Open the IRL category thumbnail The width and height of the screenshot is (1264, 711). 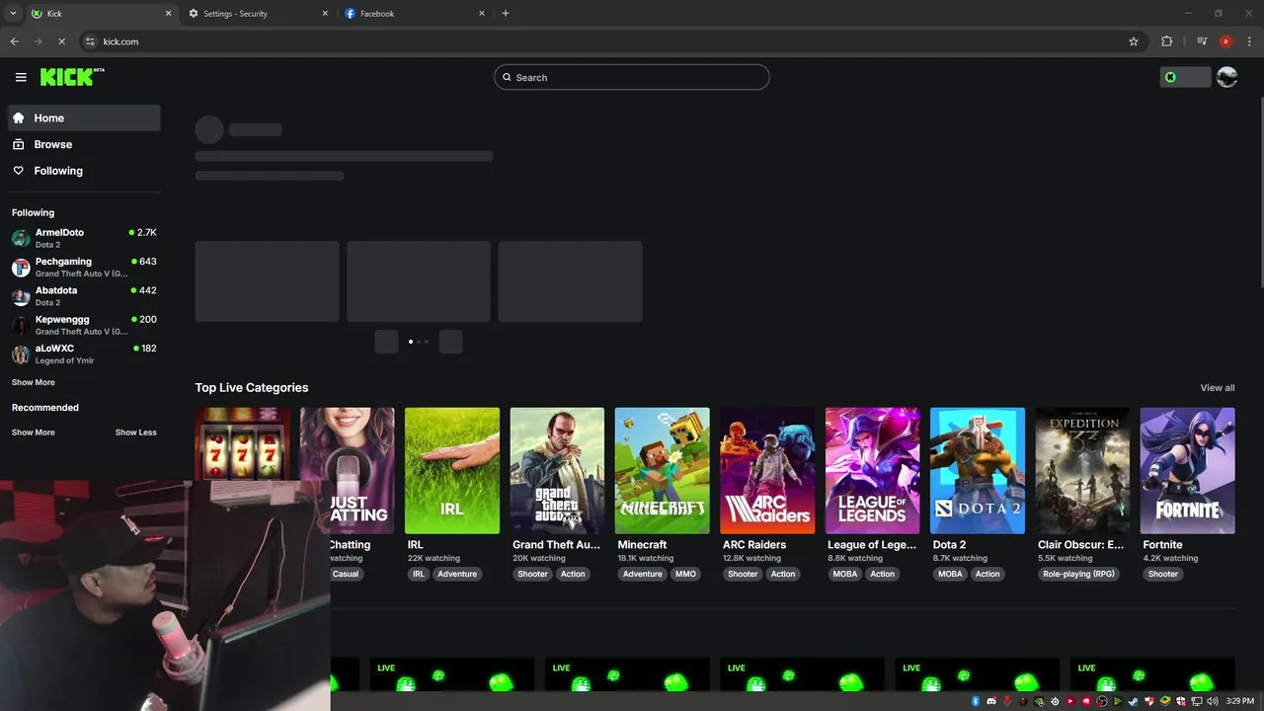[x=452, y=471]
